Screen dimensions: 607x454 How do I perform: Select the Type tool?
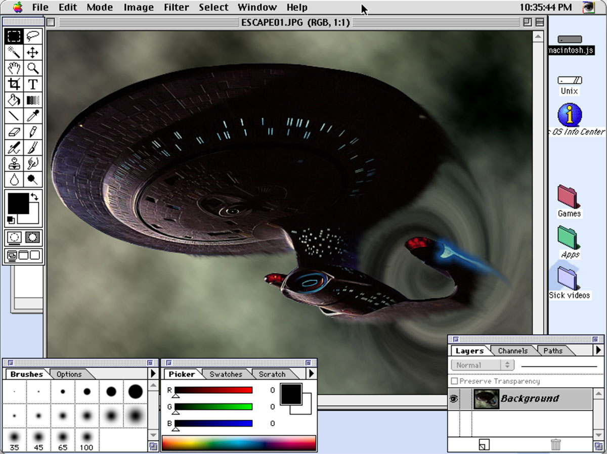(x=33, y=84)
